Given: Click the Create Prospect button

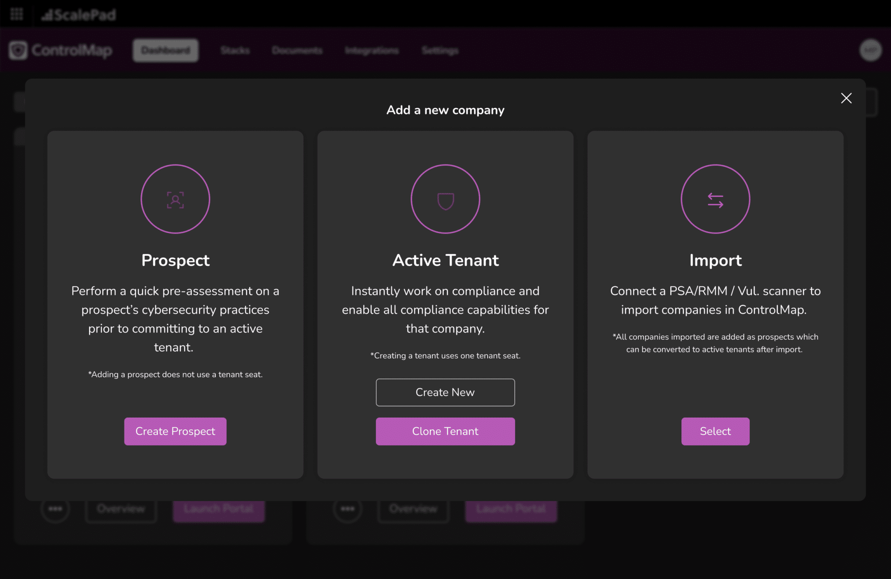Looking at the screenshot, I should (175, 431).
